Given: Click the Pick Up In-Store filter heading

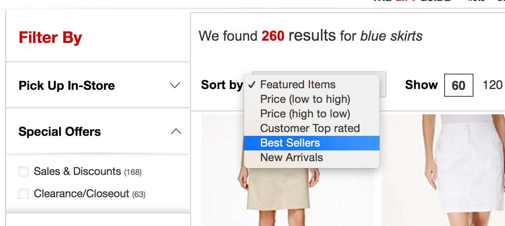Looking at the screenshot, I should pyautogui.click(x=67, y=85).
